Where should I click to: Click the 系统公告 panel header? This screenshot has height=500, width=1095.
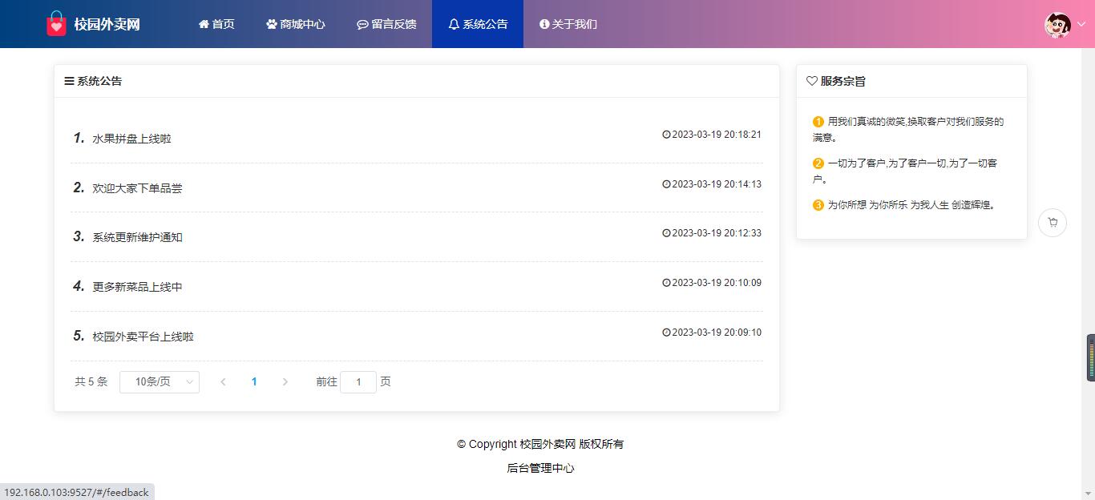(417, 81)
